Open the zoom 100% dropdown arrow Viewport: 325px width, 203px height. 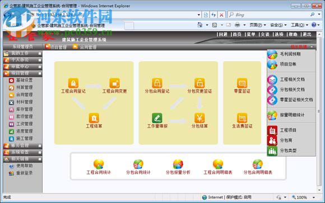[314, 197]
